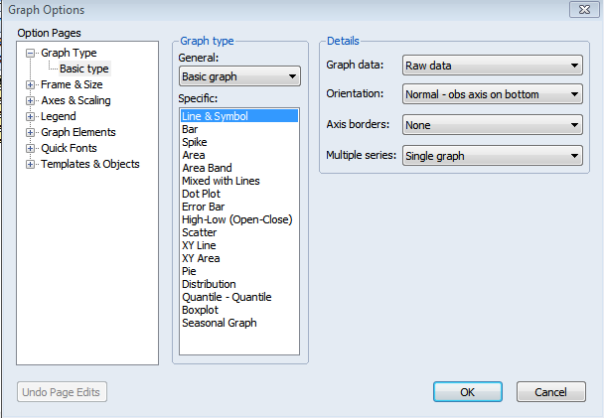Expand the Frame & Size node

point(31,85)
